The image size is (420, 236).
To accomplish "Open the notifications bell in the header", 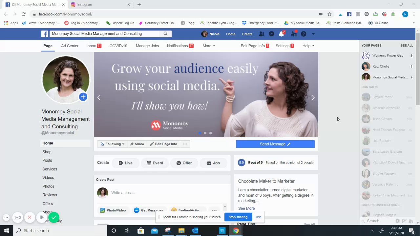I will tap(281, 34).
